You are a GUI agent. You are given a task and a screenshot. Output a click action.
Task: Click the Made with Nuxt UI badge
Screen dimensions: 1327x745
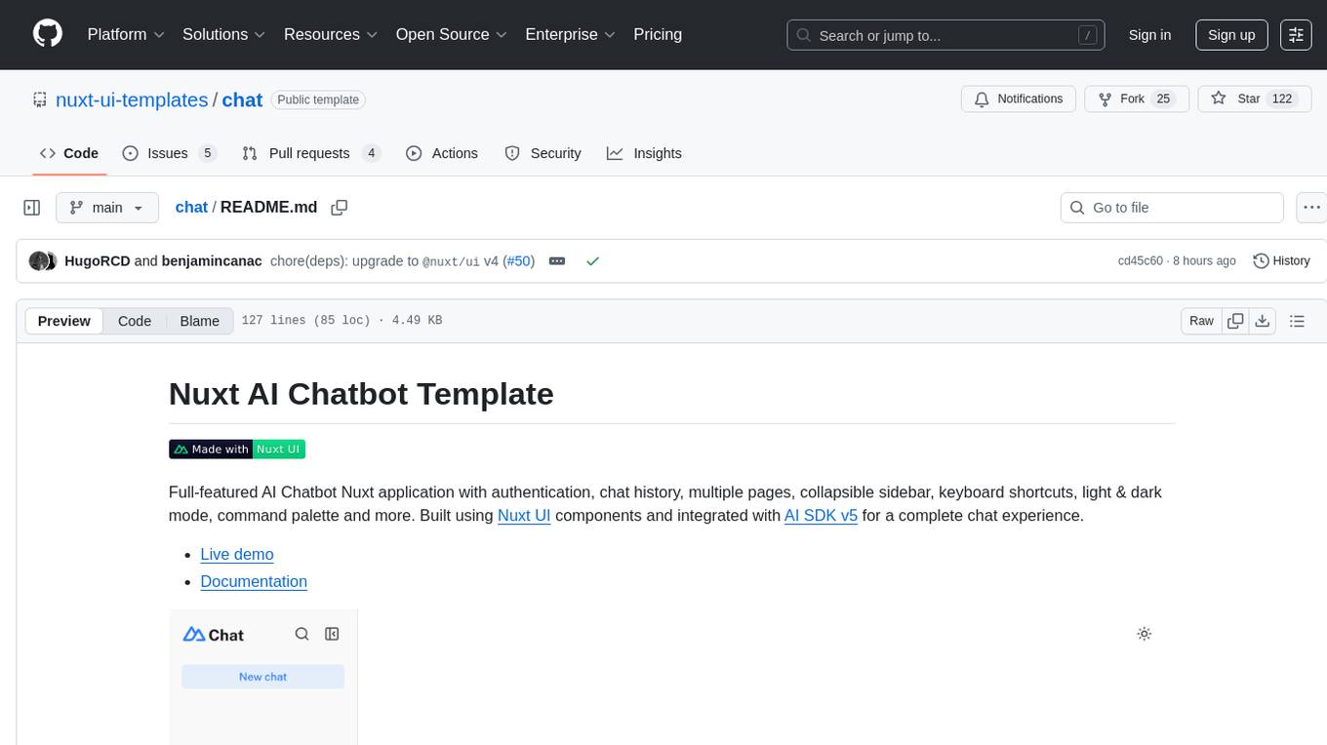click(237, 449)
